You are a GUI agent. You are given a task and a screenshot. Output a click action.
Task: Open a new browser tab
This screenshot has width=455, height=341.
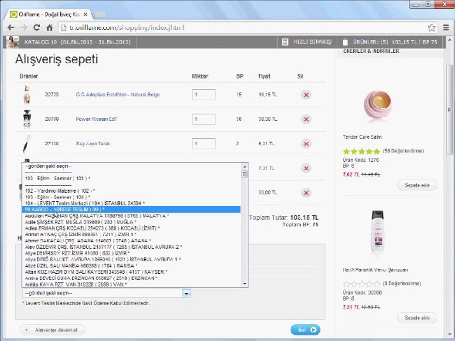(x=100, y=14)
